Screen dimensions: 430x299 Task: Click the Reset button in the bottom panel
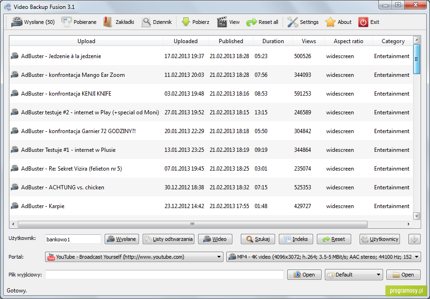click(334, 239)
